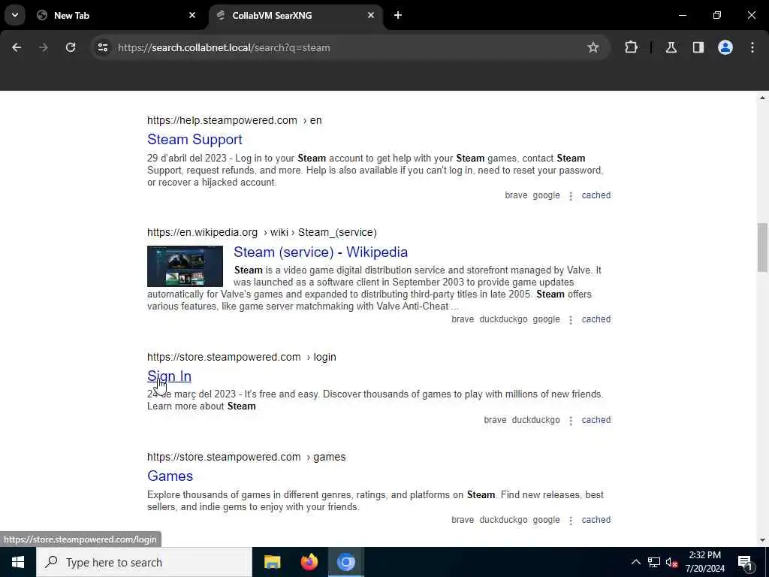Click the Wikipedia Steam thumbnail image
Image resolution: width=769 pixels, height=577 pixels.
click(185, 266)
